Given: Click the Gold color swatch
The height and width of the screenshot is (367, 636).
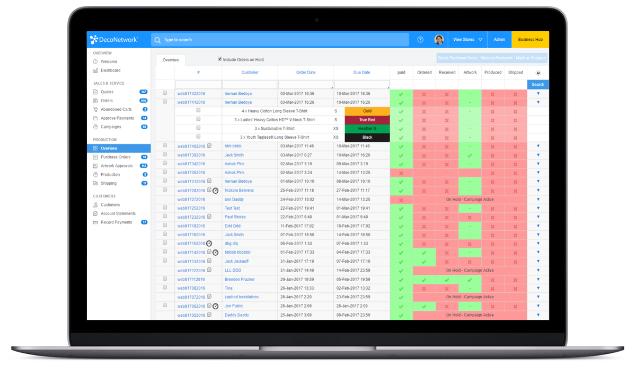Looking at the screenshot, I should (x=367, y=111).
